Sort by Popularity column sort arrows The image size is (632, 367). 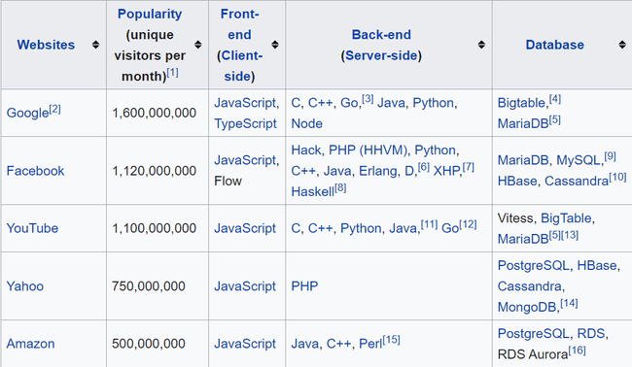click(198, 45)
